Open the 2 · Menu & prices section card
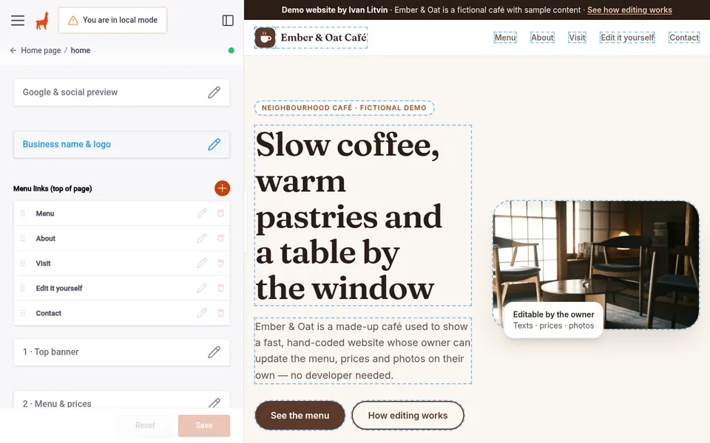The width and height of the screenshot is (710, 443). 121,400
